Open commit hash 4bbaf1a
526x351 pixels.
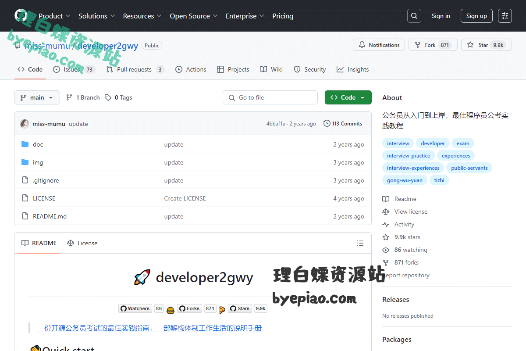(276, 124)
